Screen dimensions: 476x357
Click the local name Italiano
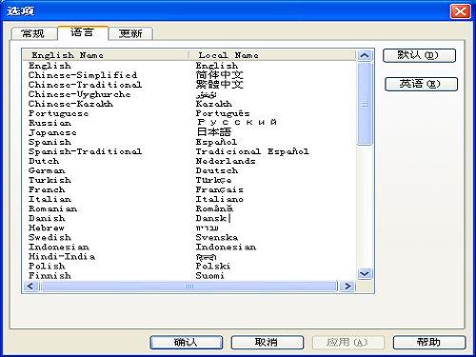coord(220,199)
